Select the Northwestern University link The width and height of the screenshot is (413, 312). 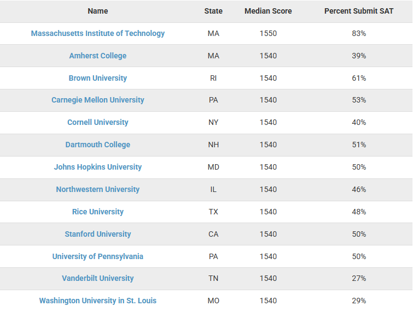tap(97, 189)
